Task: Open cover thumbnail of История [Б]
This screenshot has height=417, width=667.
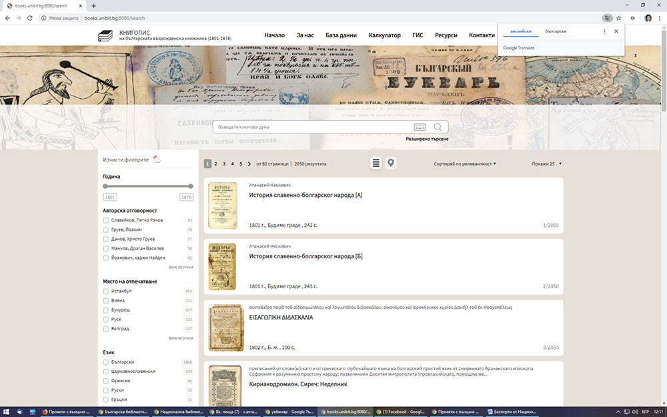Action: [222, 266]
